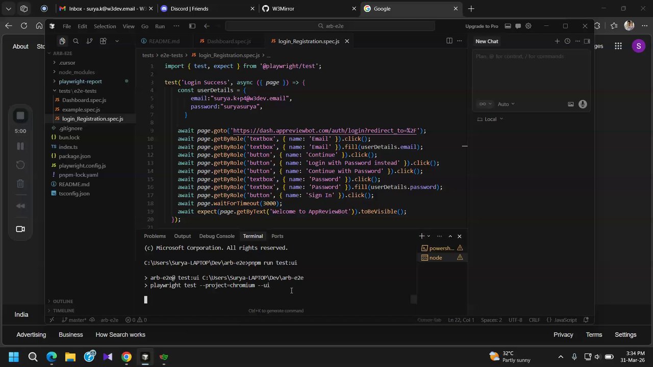Open playwright.config.js in the explorer

click(82, 166)
